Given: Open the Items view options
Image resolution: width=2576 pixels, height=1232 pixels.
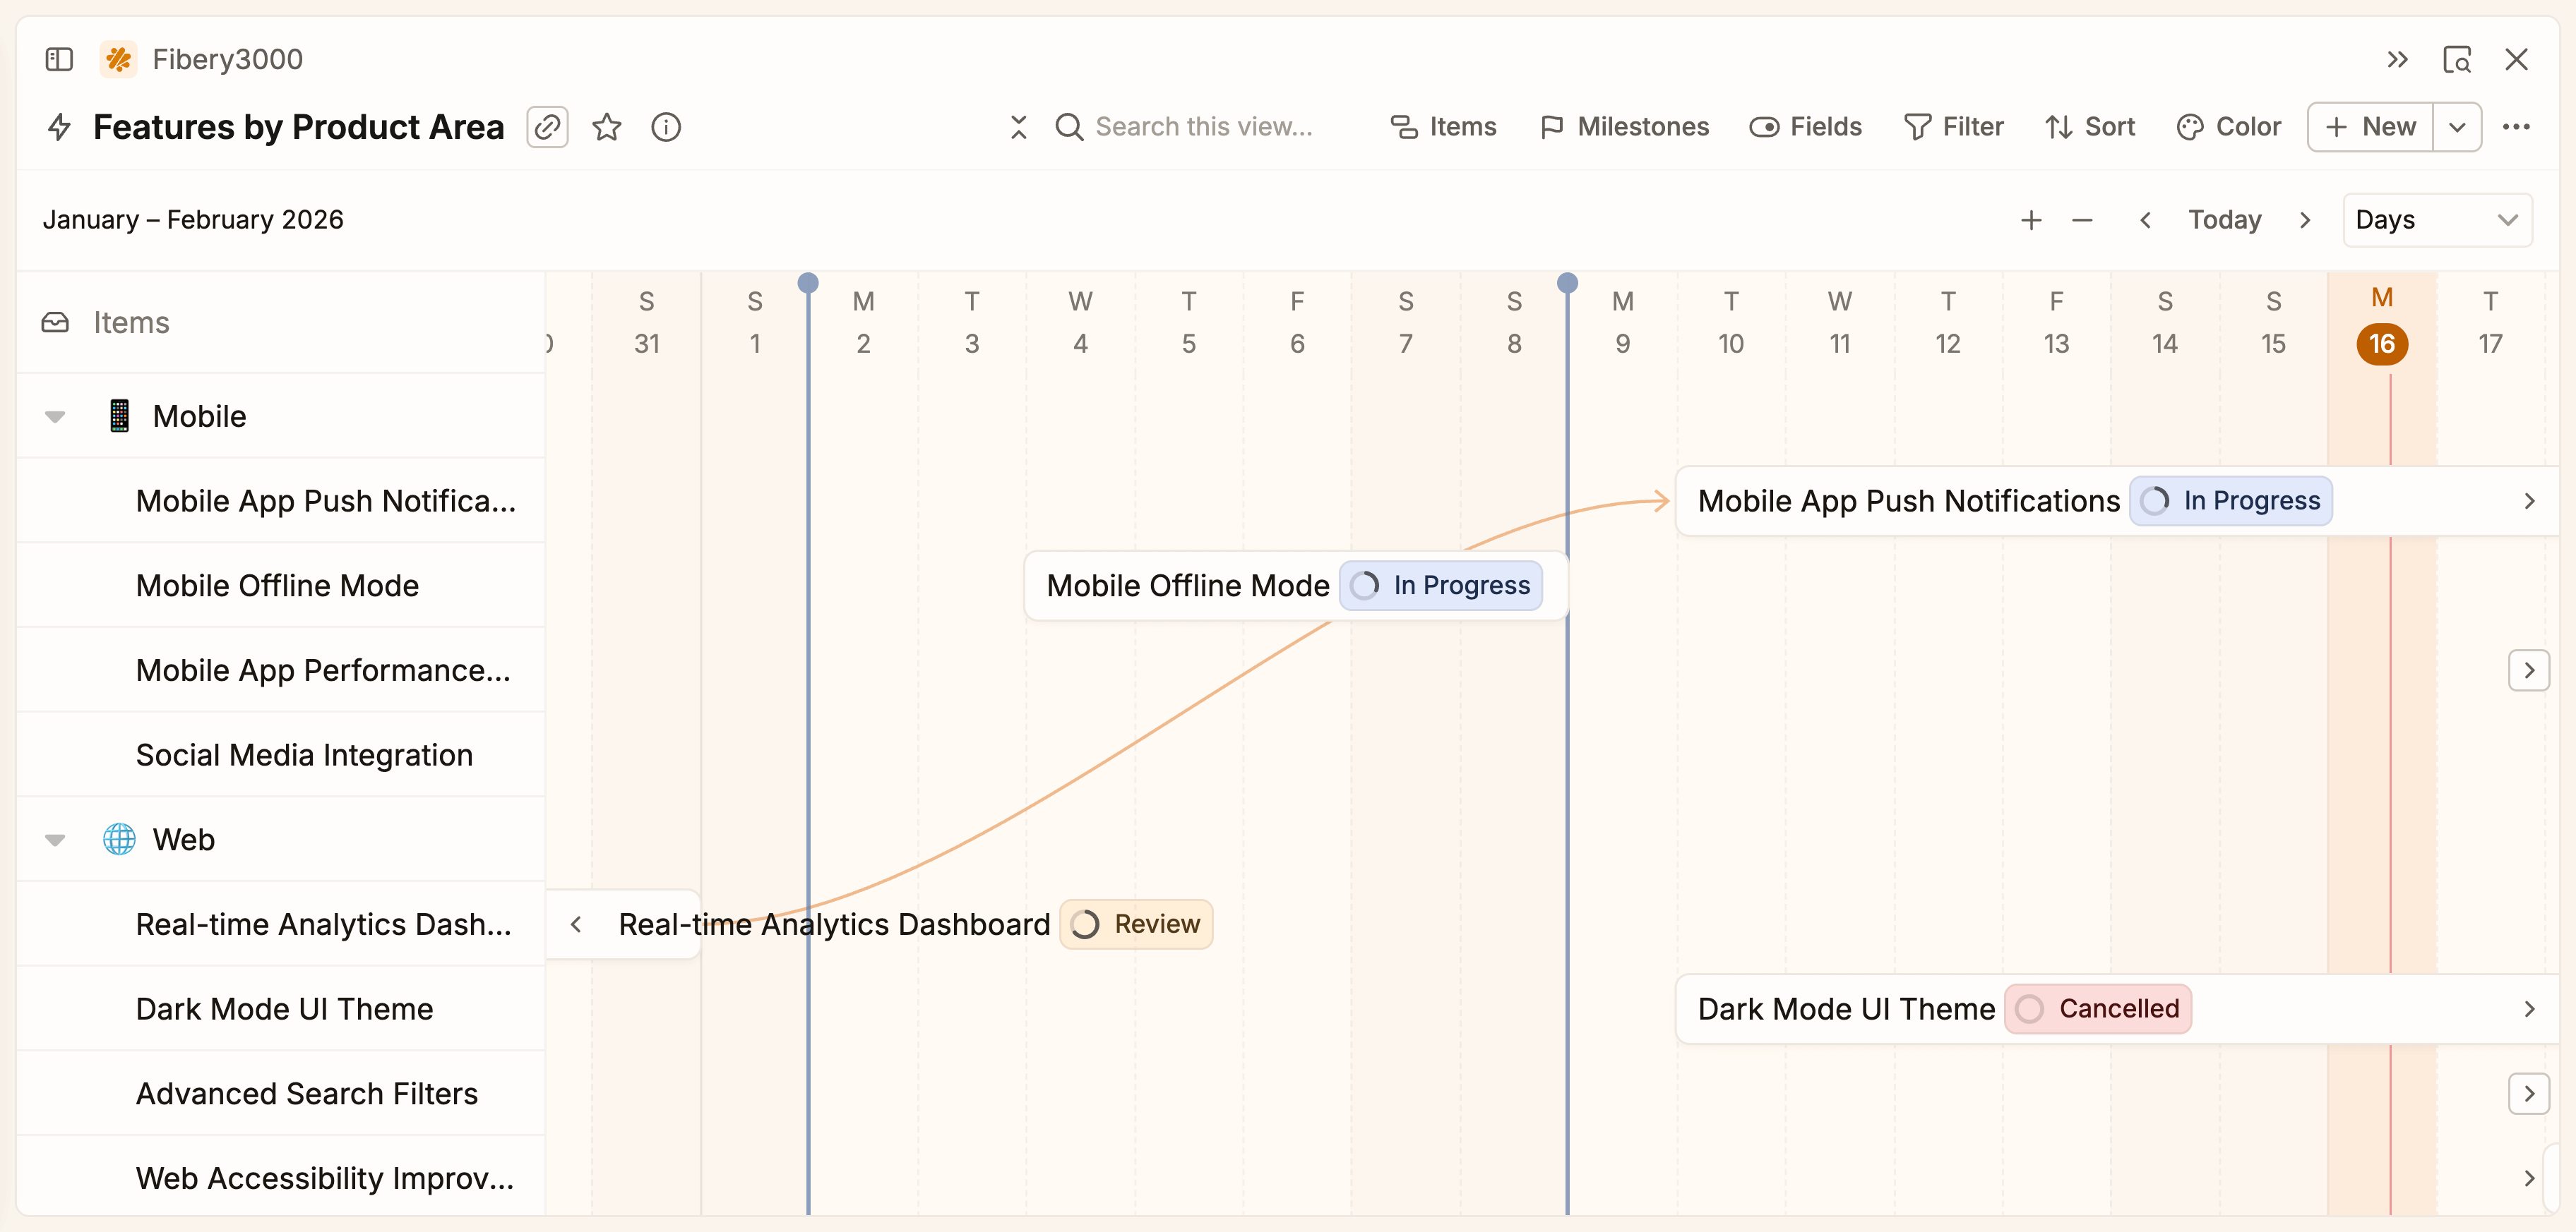Looking at the screenshot, I should pos(1443,127).
